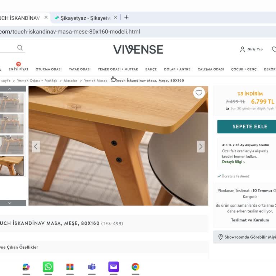This screenshot has height=276, width=276.
Task: Open EN İYİ FİYAT menu
Action: point(18,69)
